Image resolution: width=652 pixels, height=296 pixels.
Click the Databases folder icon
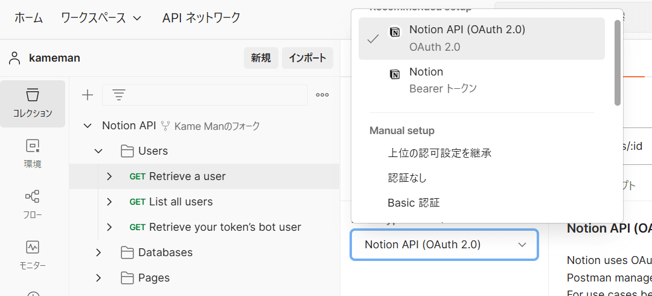127,253
